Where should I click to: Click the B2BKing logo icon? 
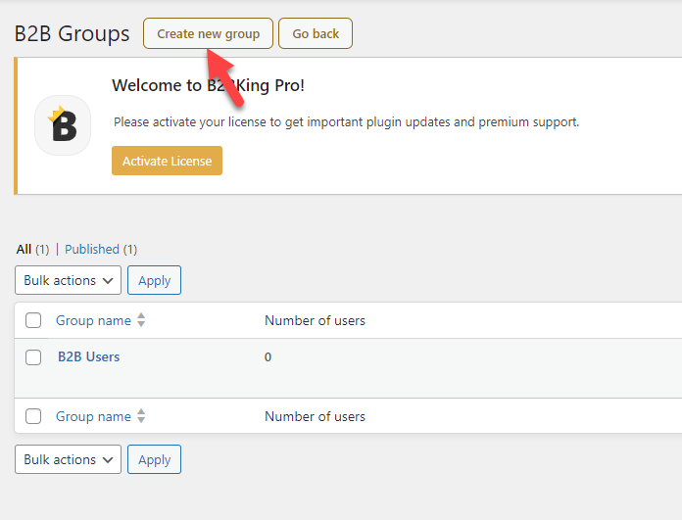tap(63, 125)
